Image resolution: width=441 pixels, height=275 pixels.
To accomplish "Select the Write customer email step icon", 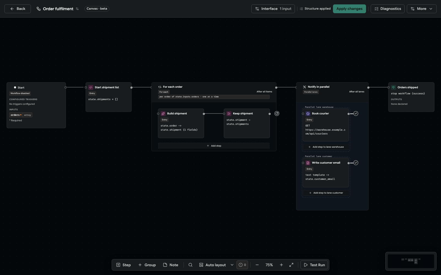I will coord(308,163).
